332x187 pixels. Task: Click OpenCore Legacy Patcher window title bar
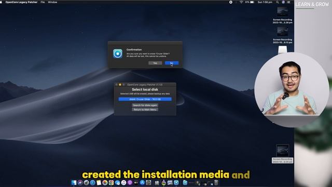pyautogui.click(x=145, y=85)
